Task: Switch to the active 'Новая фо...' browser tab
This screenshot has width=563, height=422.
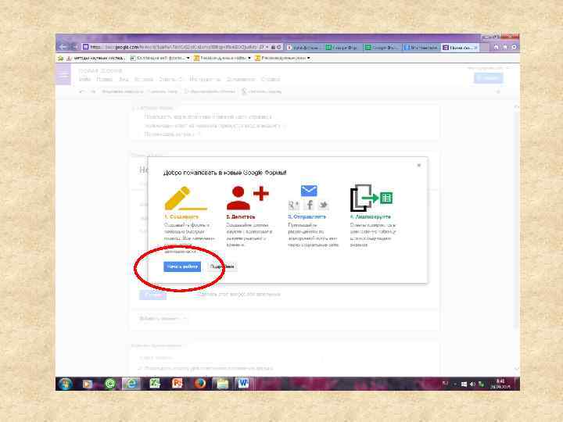Action: pos(460,48)
